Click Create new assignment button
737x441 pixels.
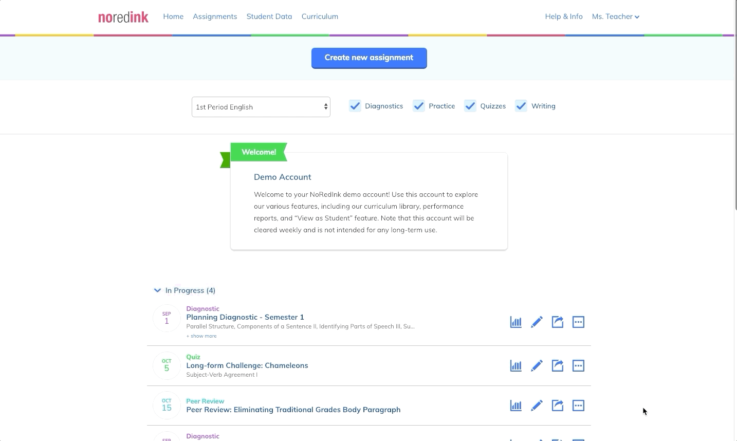pos(369,58)
